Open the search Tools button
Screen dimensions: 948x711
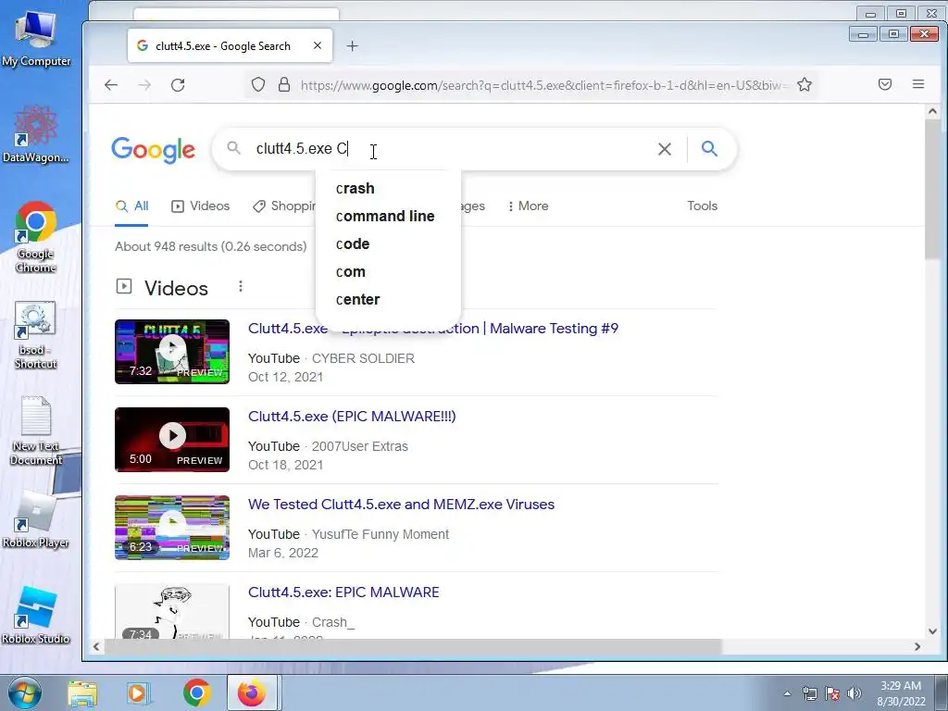(x=702, y=206)
